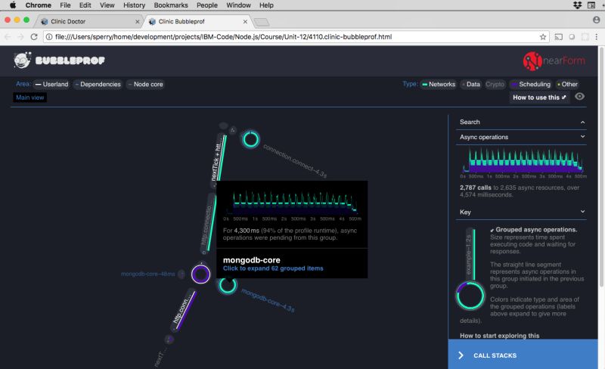Screen dimensions: 605x369
Task: Click the Bubbleprof mascot logo icon
Action: tap(22, 60)
